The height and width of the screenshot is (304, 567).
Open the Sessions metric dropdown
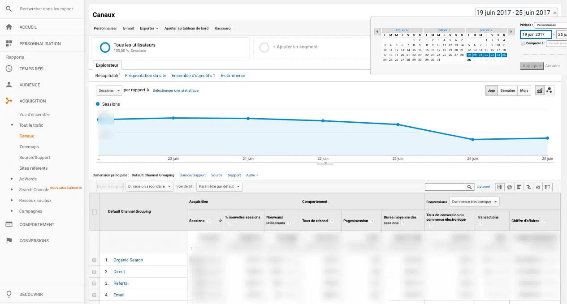point(109,90)
